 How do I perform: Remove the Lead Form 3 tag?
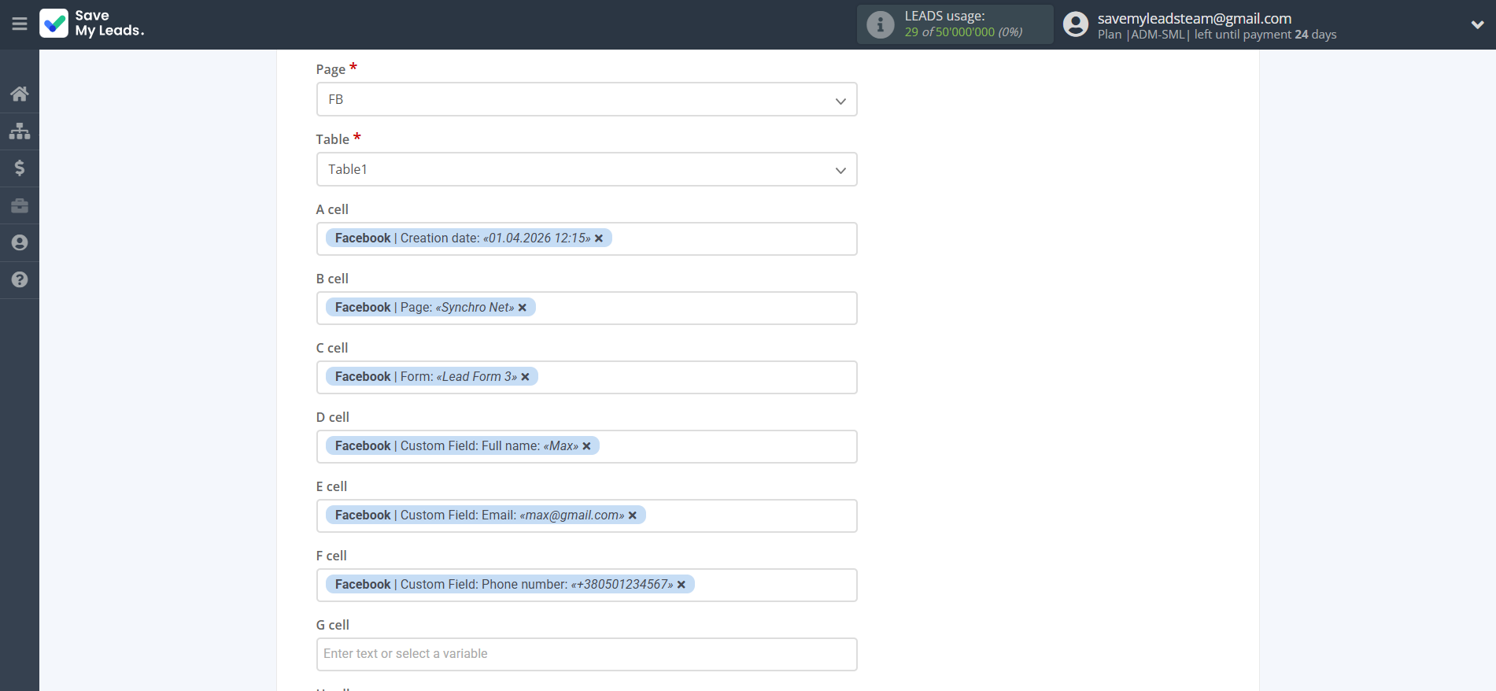526,377
